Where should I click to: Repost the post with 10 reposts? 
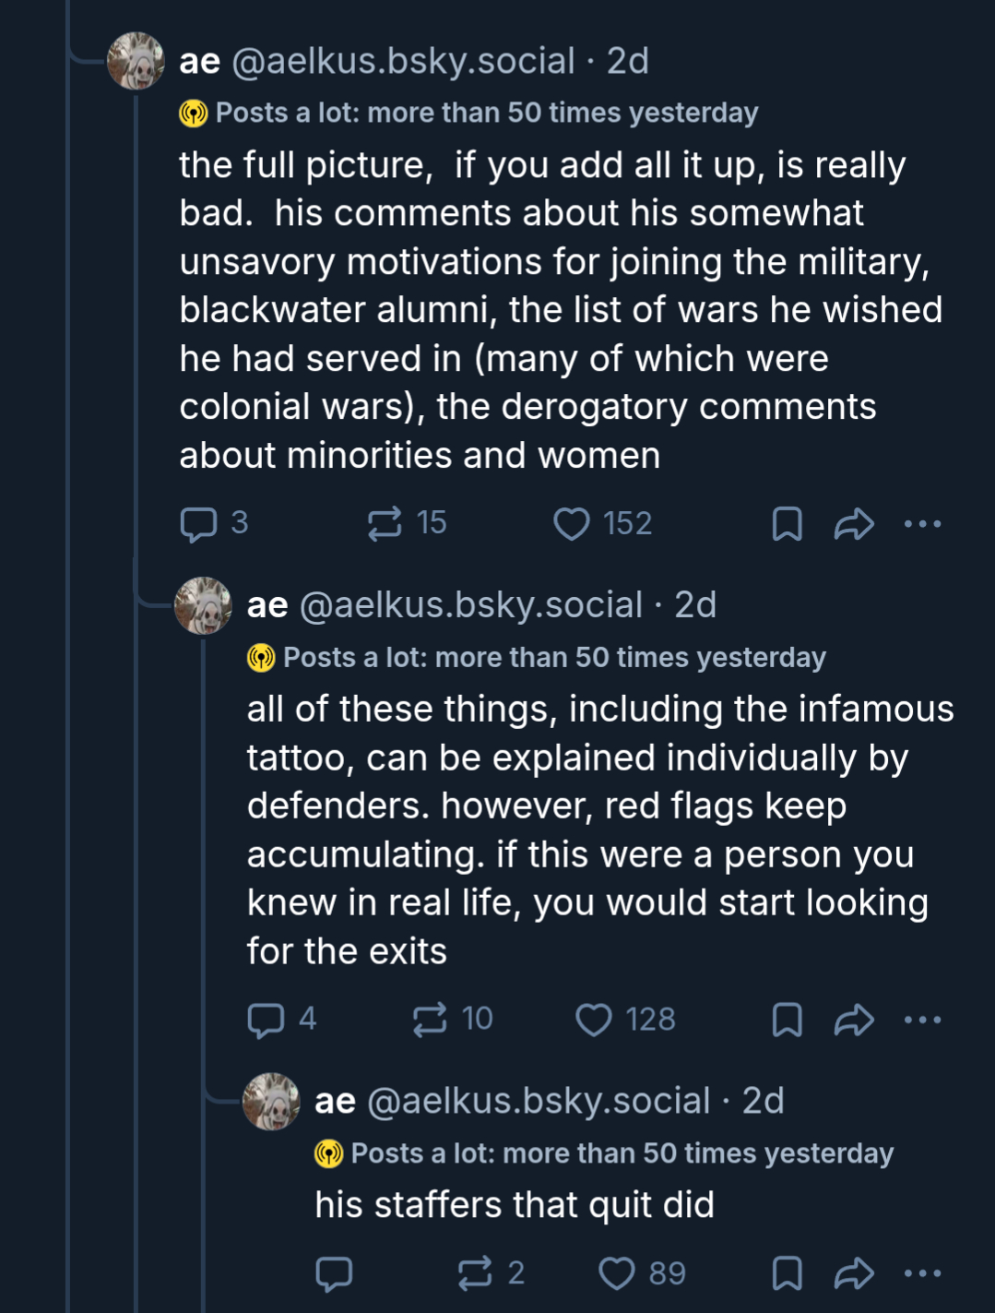pyautogui.click(x=430, y=1020)
